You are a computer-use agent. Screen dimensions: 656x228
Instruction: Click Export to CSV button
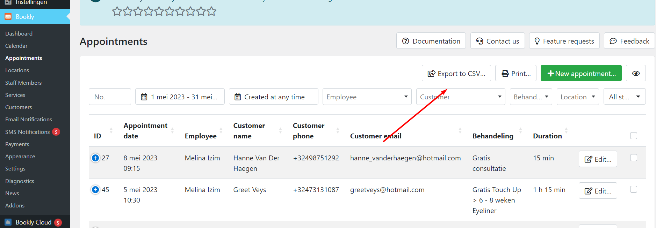point(456,73)
